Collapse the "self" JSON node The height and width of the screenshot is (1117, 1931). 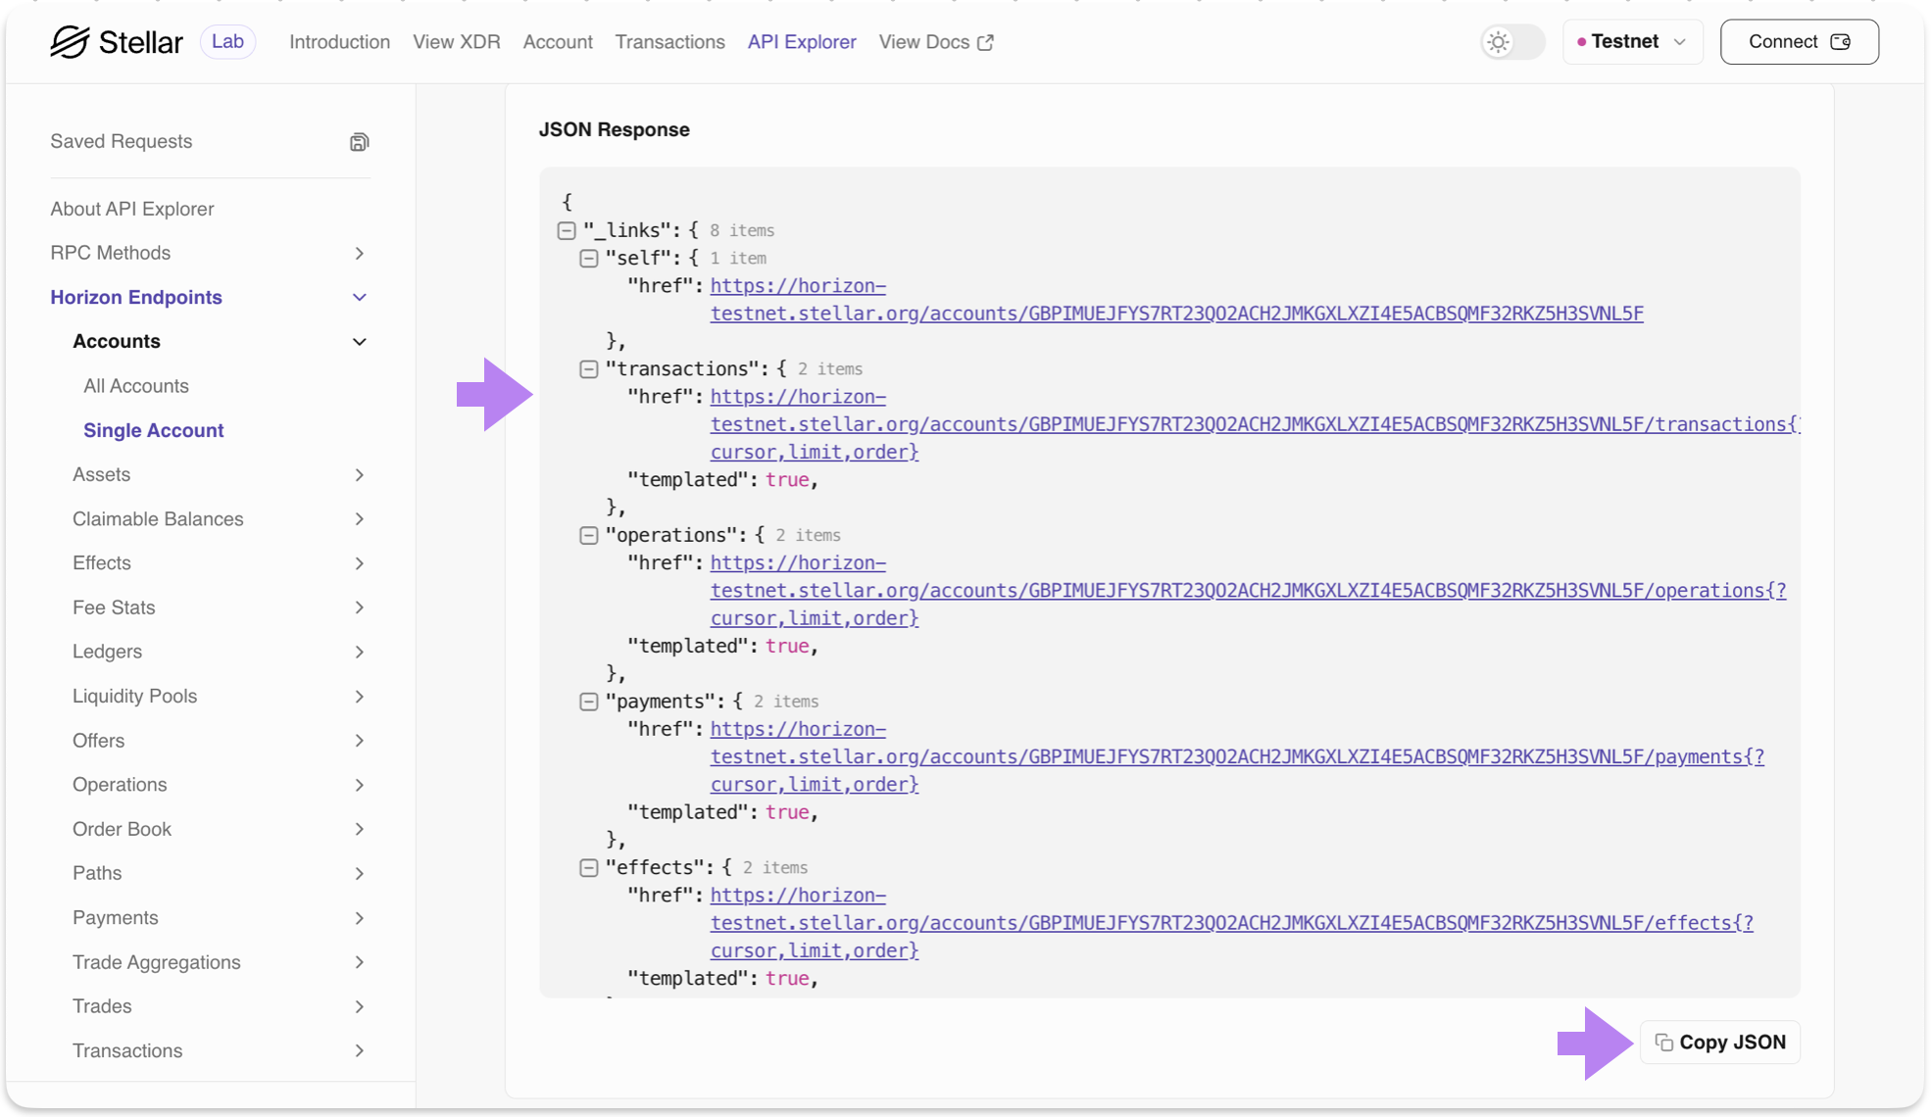tap(588, 259)
